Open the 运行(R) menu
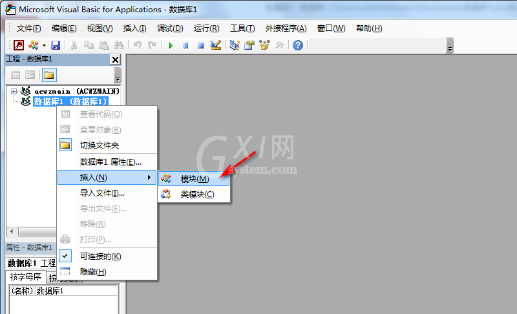 tap(206, 28)
